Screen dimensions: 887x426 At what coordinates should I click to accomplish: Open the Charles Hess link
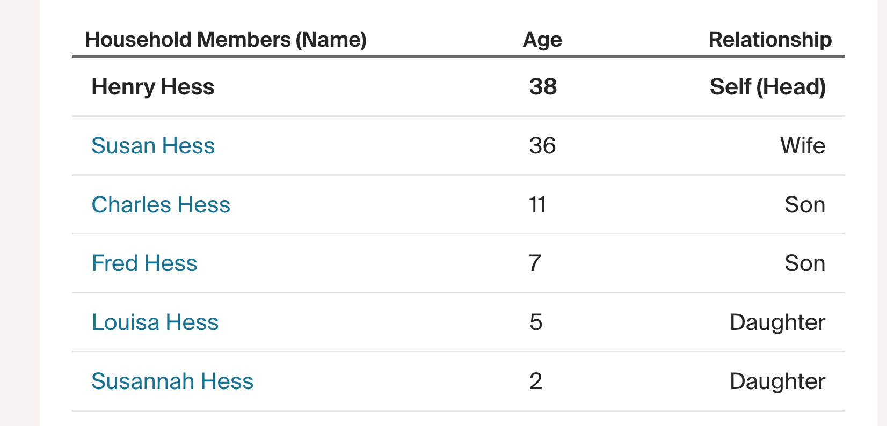coord(161,205)
